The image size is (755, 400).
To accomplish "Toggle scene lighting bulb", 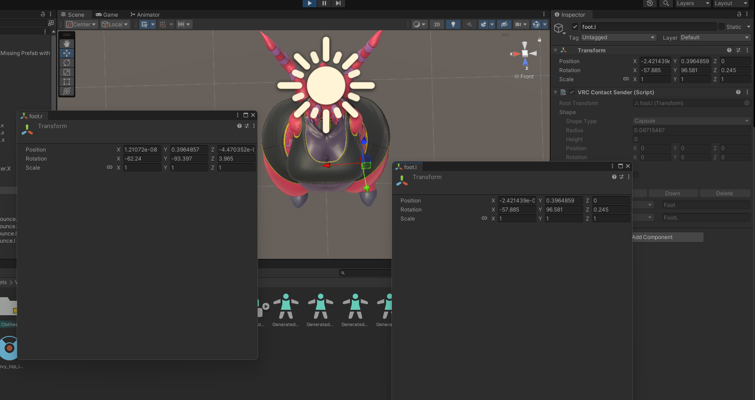I will (x=453, y=24).
